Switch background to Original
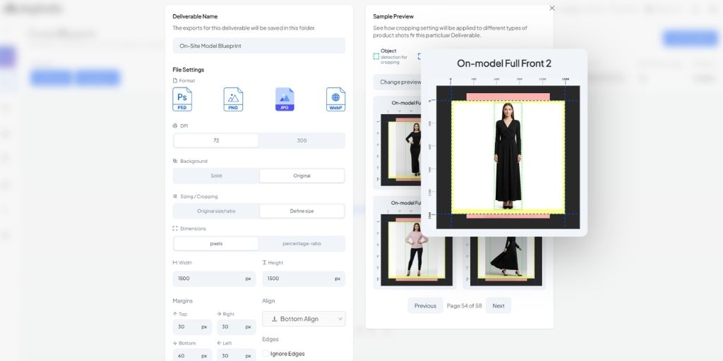Image resolution: width=723 pixels, height=361 pixels. pyautogui.click(x=301, y=176)
